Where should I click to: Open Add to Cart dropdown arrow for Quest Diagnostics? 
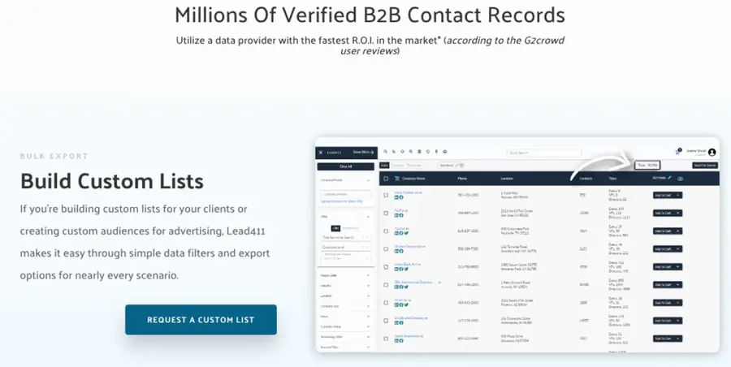point(678,339)
